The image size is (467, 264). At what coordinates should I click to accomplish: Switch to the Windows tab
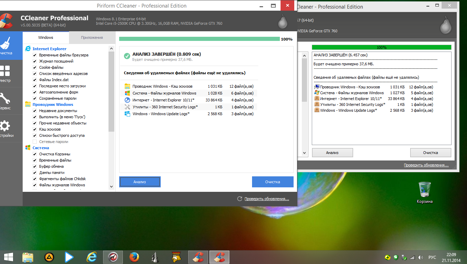(x=46, y=37)
